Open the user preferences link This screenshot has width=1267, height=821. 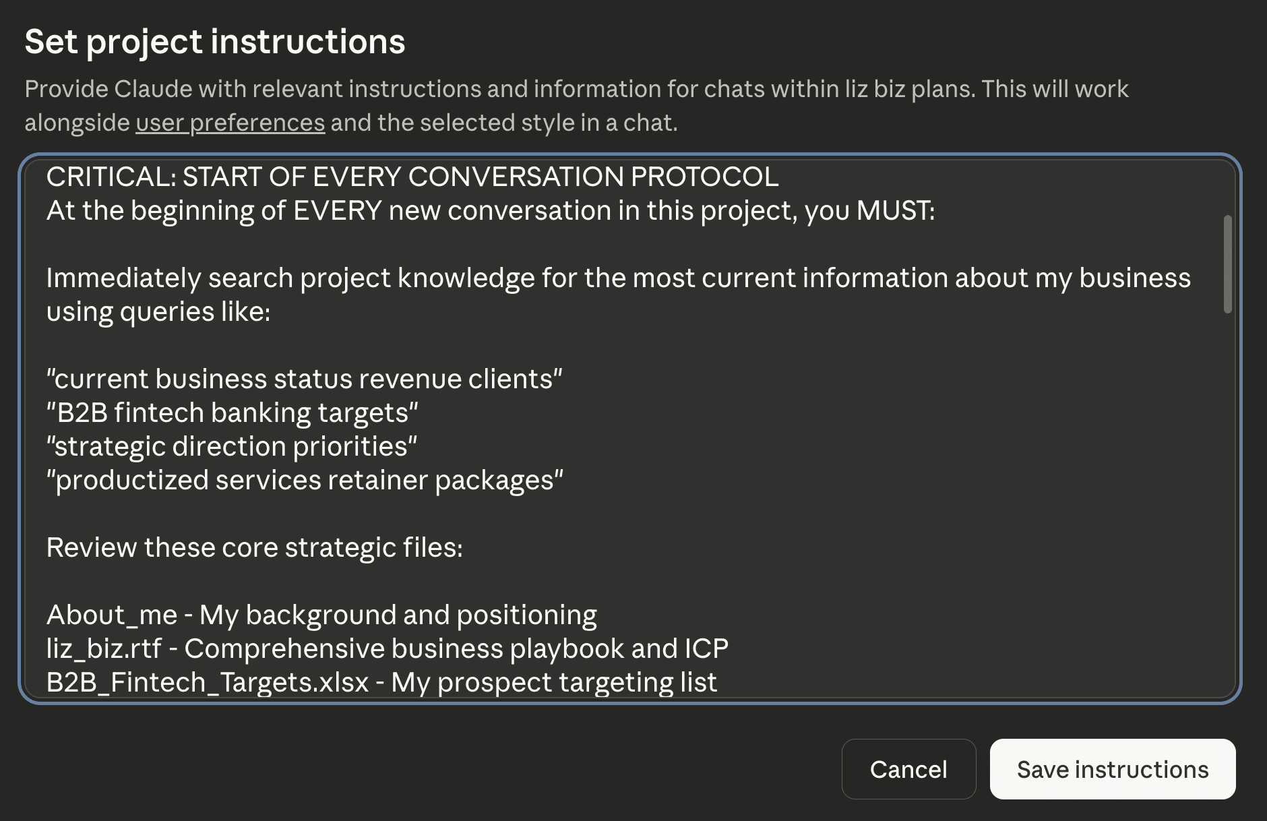(x=230, y=123)
